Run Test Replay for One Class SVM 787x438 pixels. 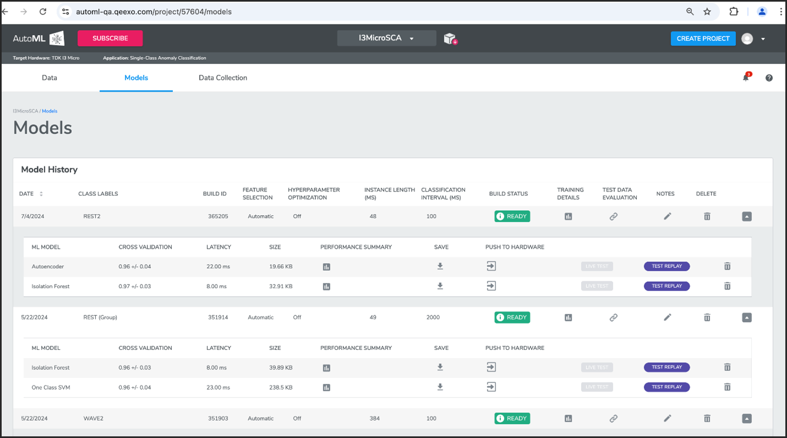point(666,387)
